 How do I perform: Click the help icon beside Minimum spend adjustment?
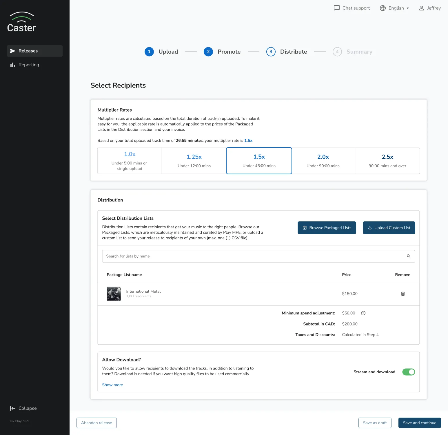pyautogui.click(x=363, y=313)
